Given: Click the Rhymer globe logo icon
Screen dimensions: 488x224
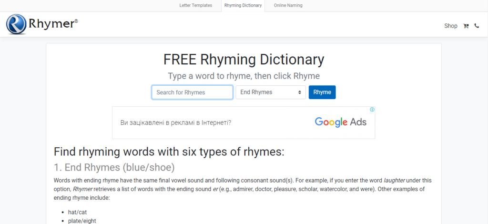Looking at the screenshot, I should [x=17, y=24].
